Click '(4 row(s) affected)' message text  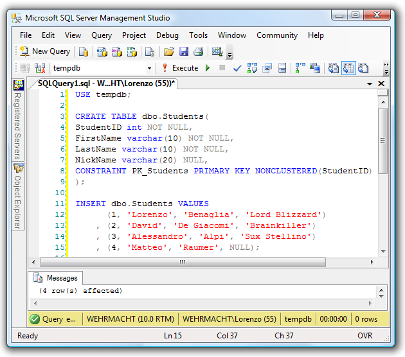point(80,291)
